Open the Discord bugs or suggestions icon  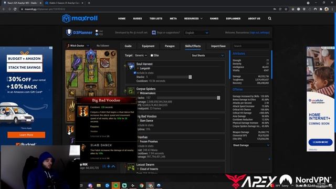(x=154, y=33)
